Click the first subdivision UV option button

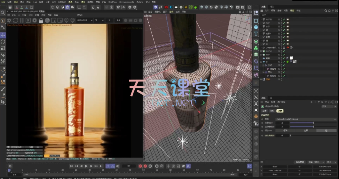pyautogui.click(x=285, y=131)
